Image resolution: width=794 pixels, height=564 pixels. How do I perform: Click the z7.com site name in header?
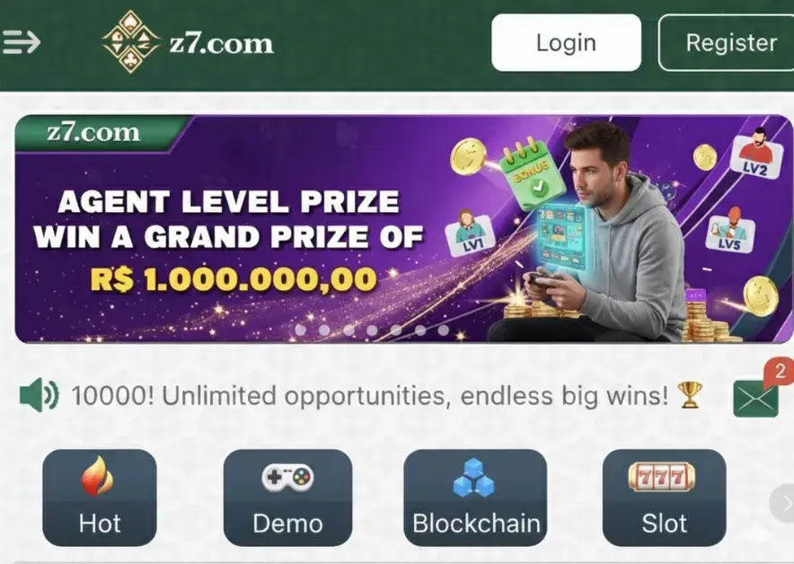(221, 44)
